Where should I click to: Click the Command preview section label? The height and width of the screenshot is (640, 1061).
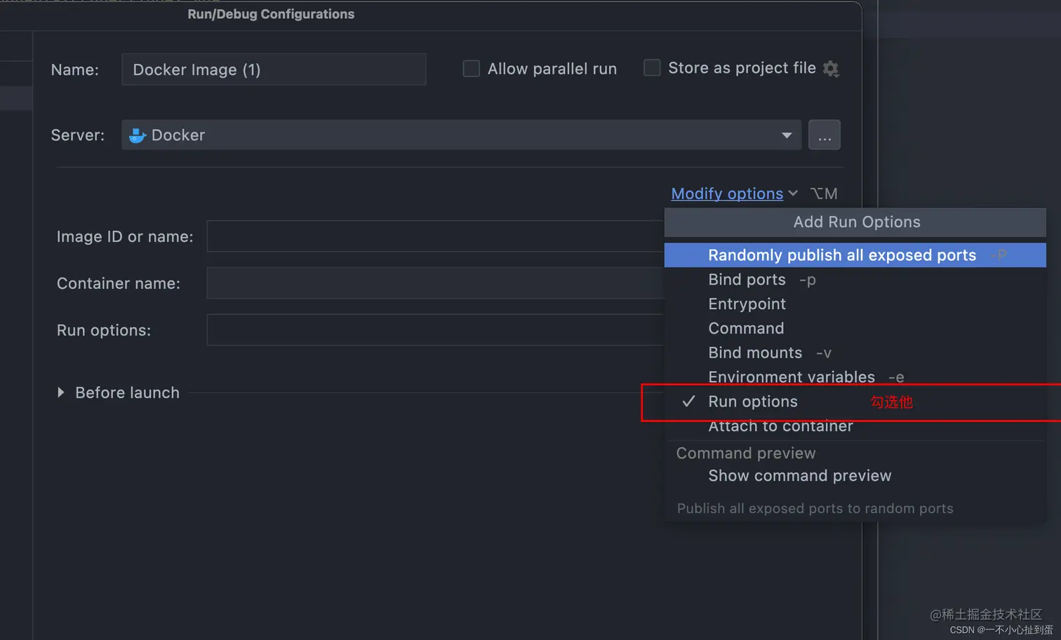pos(746,454)
